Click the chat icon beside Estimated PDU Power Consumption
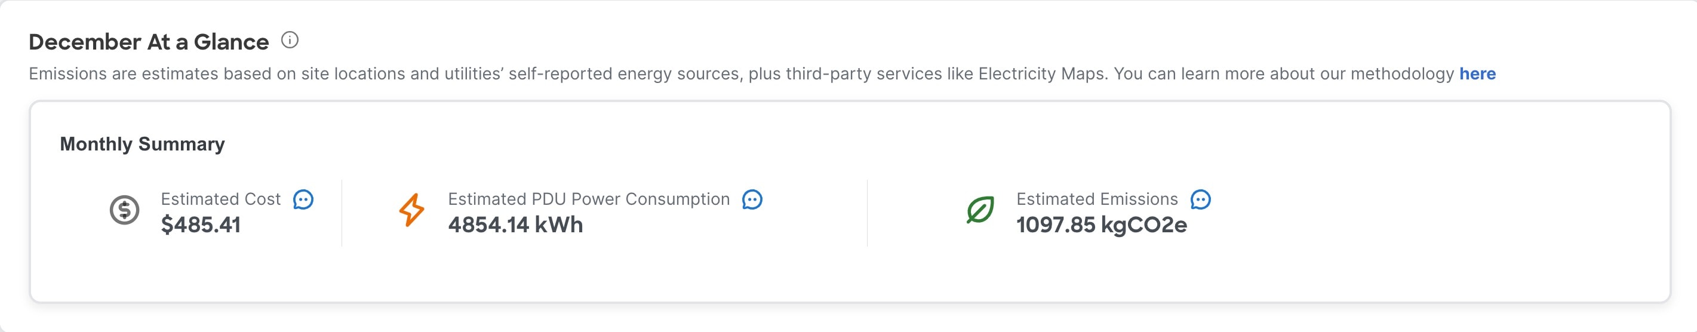1697x332 pixels. click(x=752, y=199)
